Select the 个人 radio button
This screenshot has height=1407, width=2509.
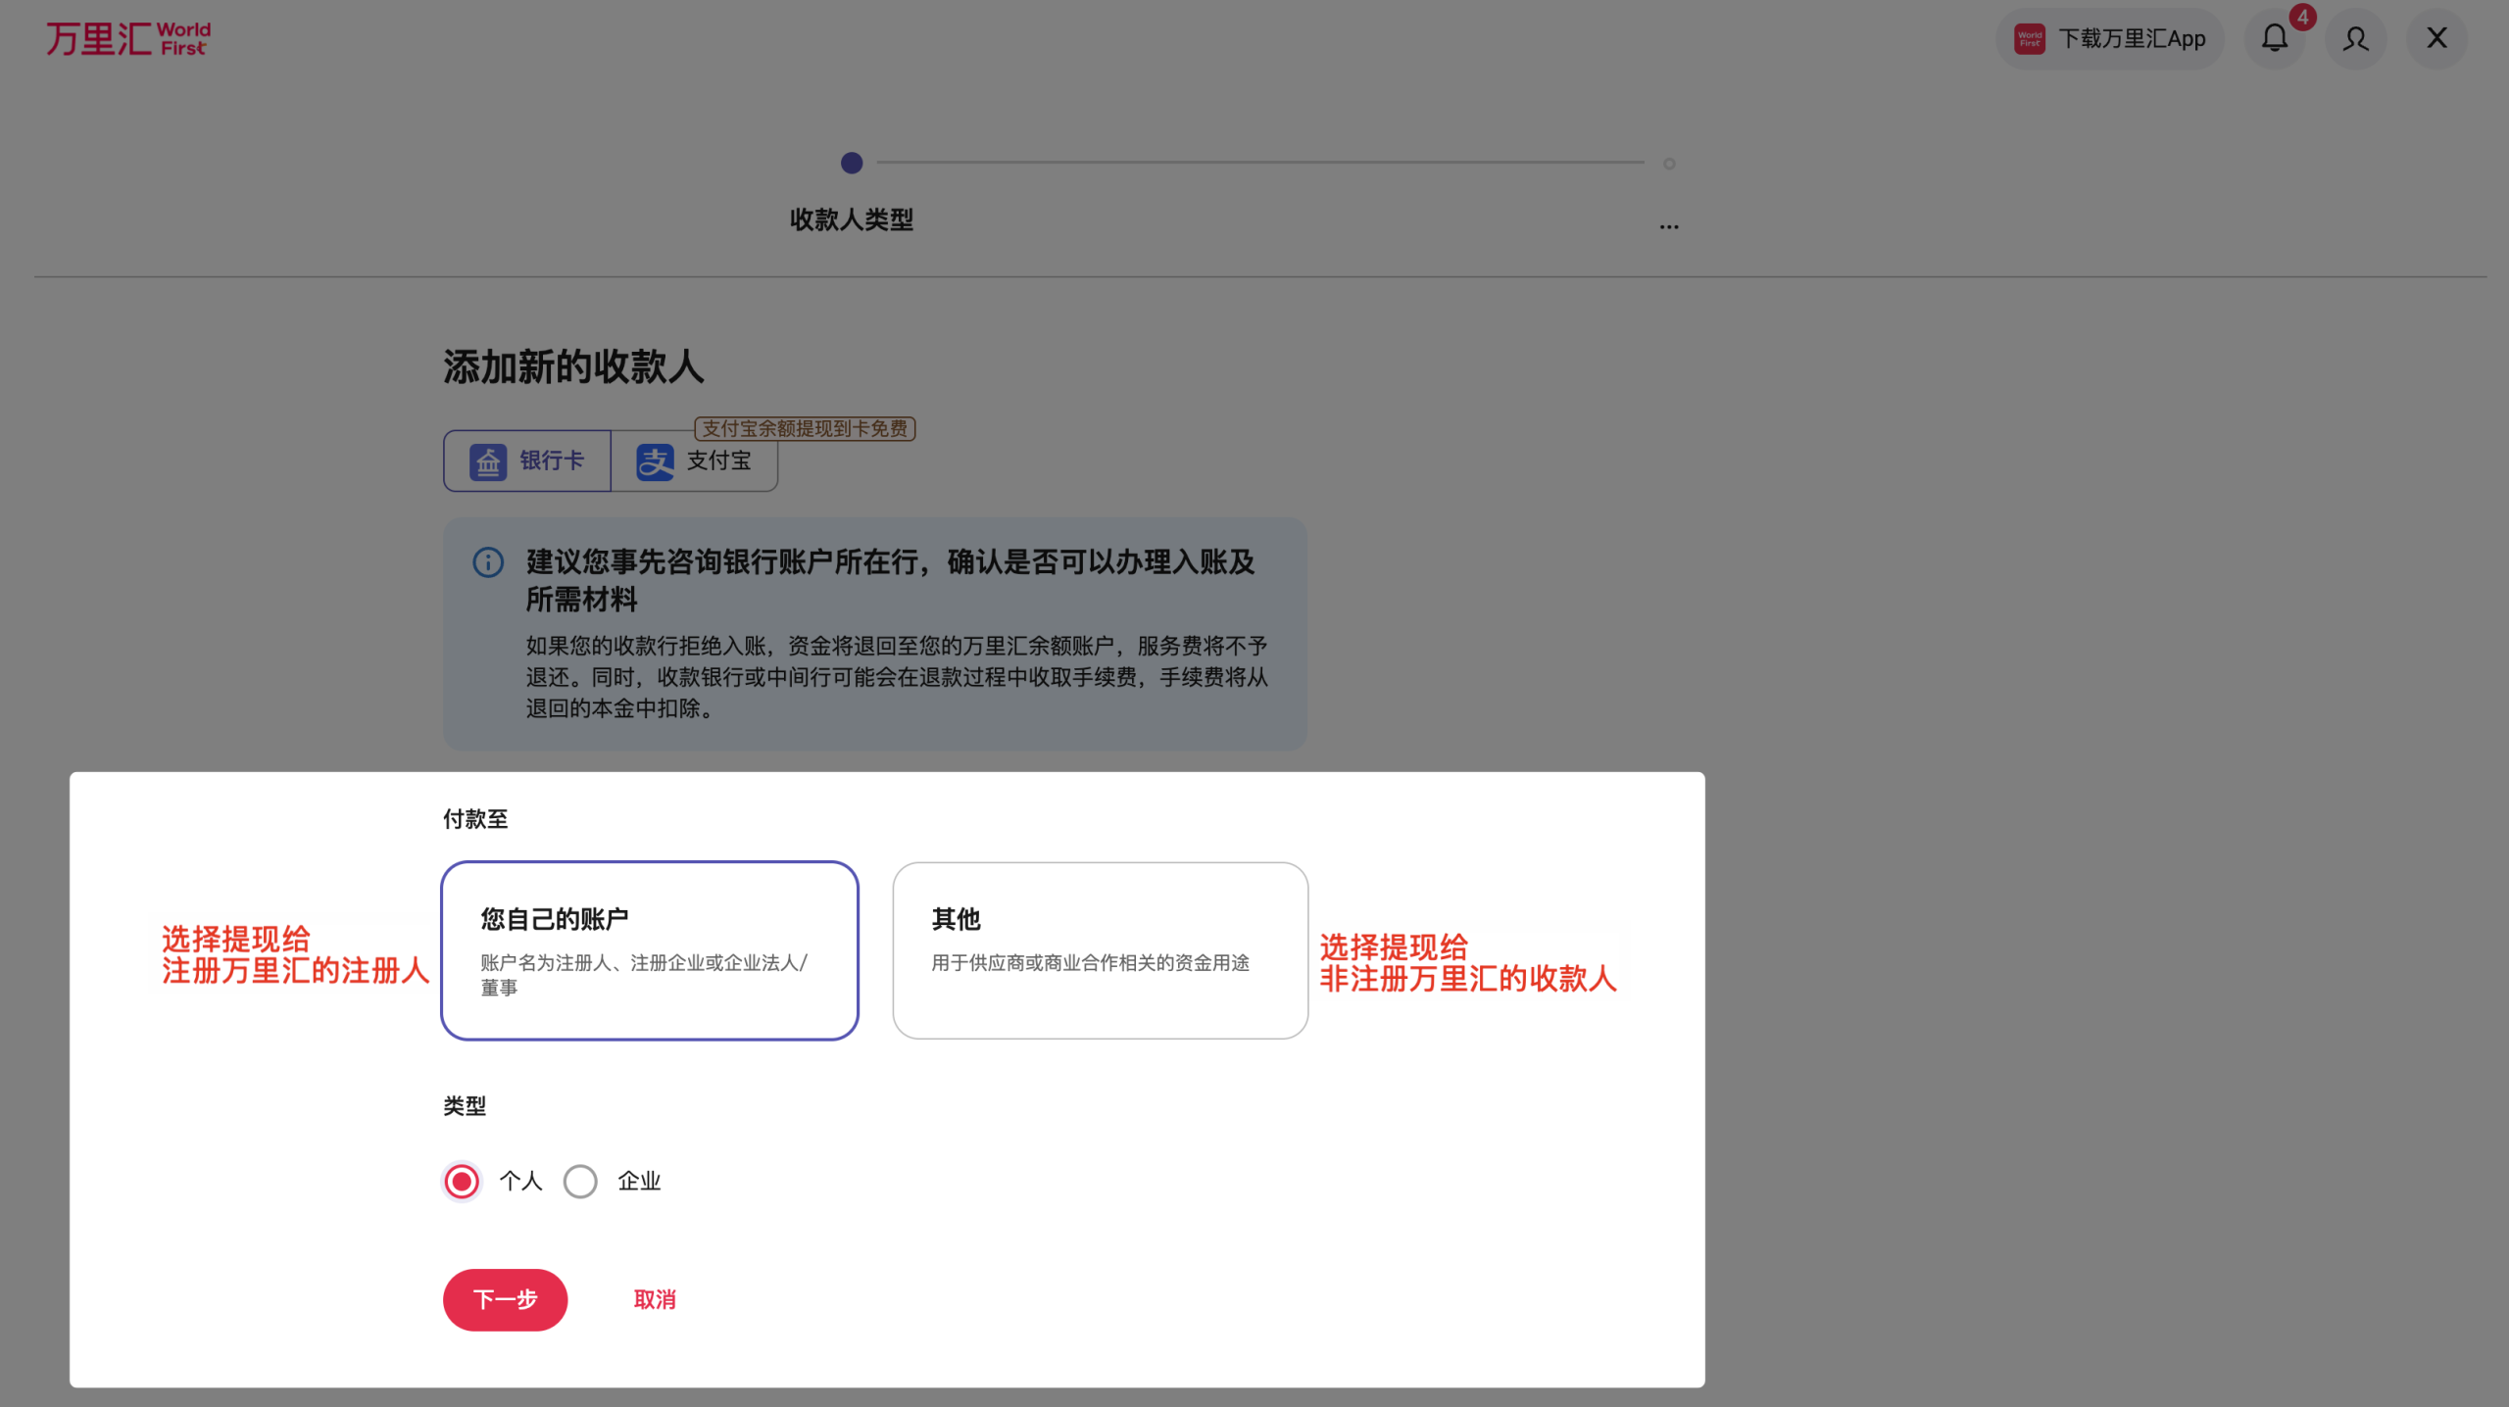click(x=461, y=1182)
